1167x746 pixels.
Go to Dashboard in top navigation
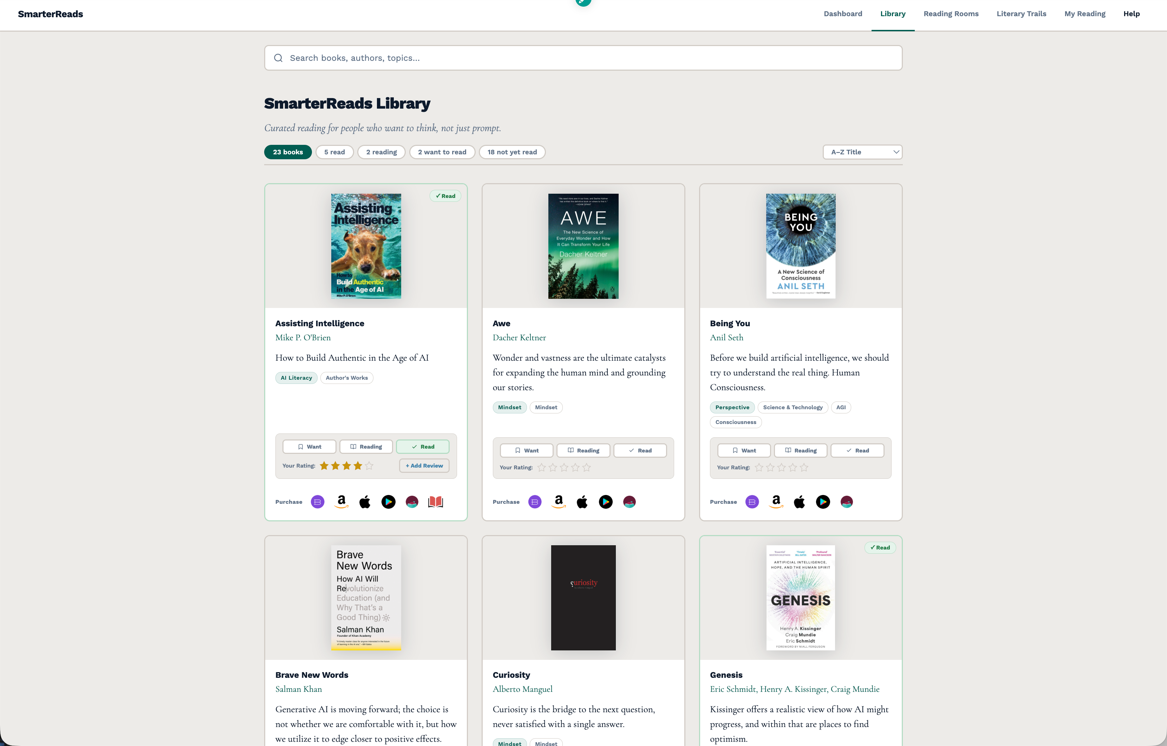[x=843, y=14]
